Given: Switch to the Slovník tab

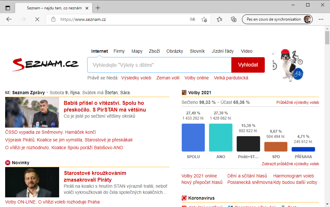Looking at the screenshot, I should coord(197,51).
